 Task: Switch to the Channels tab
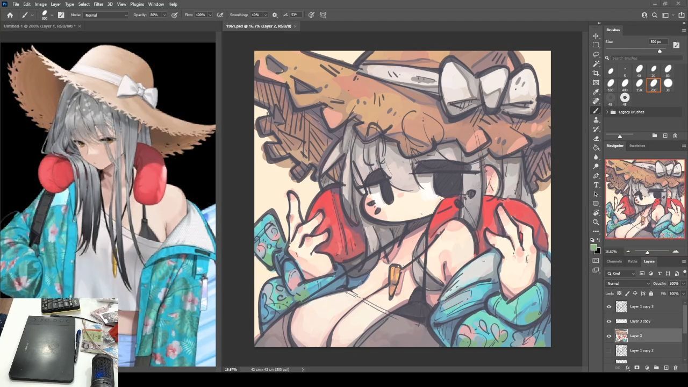(x=614, y=261)
